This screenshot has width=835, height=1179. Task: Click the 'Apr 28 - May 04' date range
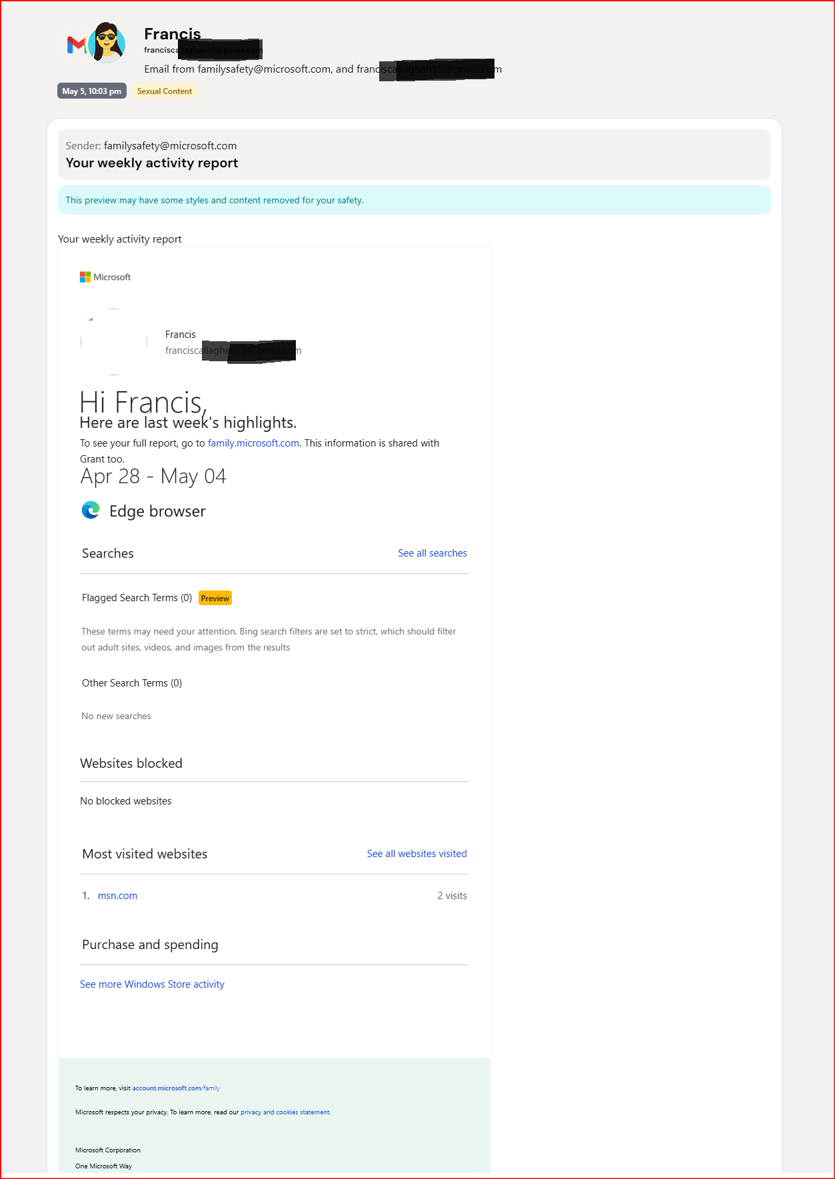pos(153,477)
